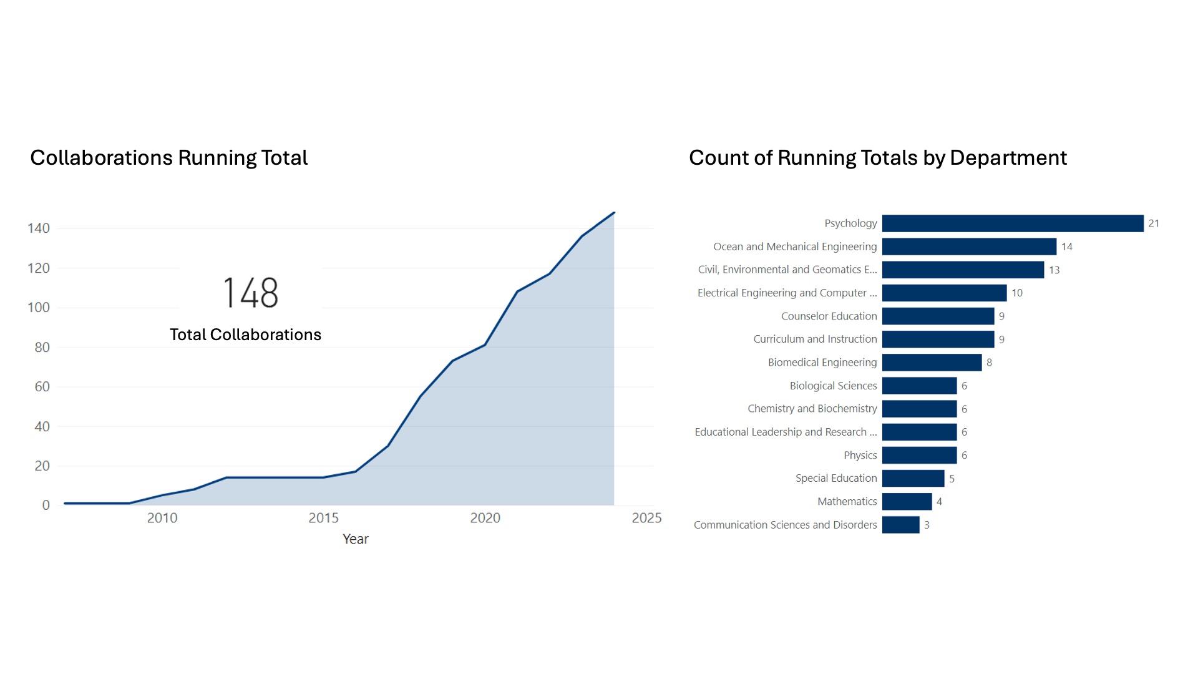The image size is (1198, 674).
Task: Select the Educational Leadership and Research bar
Action: [919, 432]
